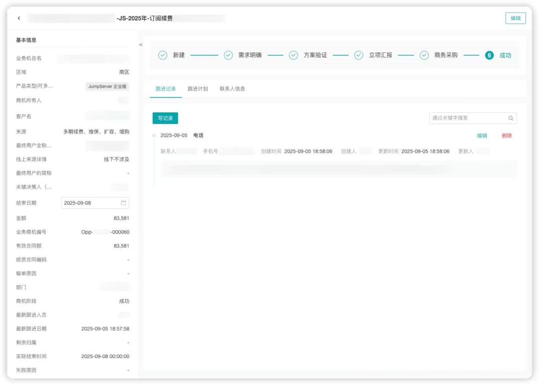The width and height of the screenshot is (539, 385).
Task: Click the 商务采购 stage checkmark icon
Action: click(424, 55)
